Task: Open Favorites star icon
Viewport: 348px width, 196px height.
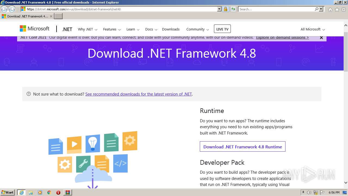Action: click(x=337, y=10)
